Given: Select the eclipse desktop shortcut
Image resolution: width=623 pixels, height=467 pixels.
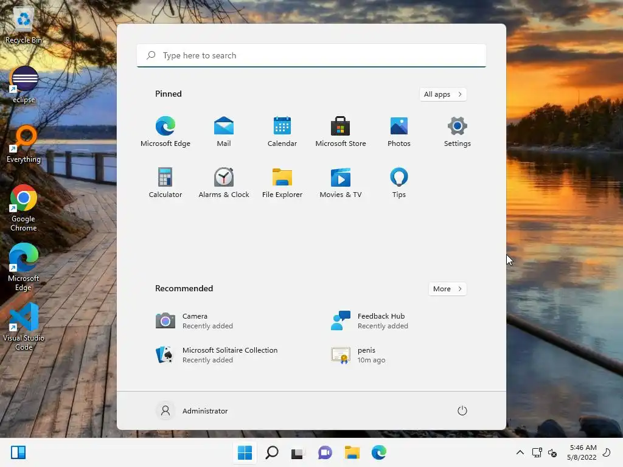Looking at the screenshot, I should (24, 85).
